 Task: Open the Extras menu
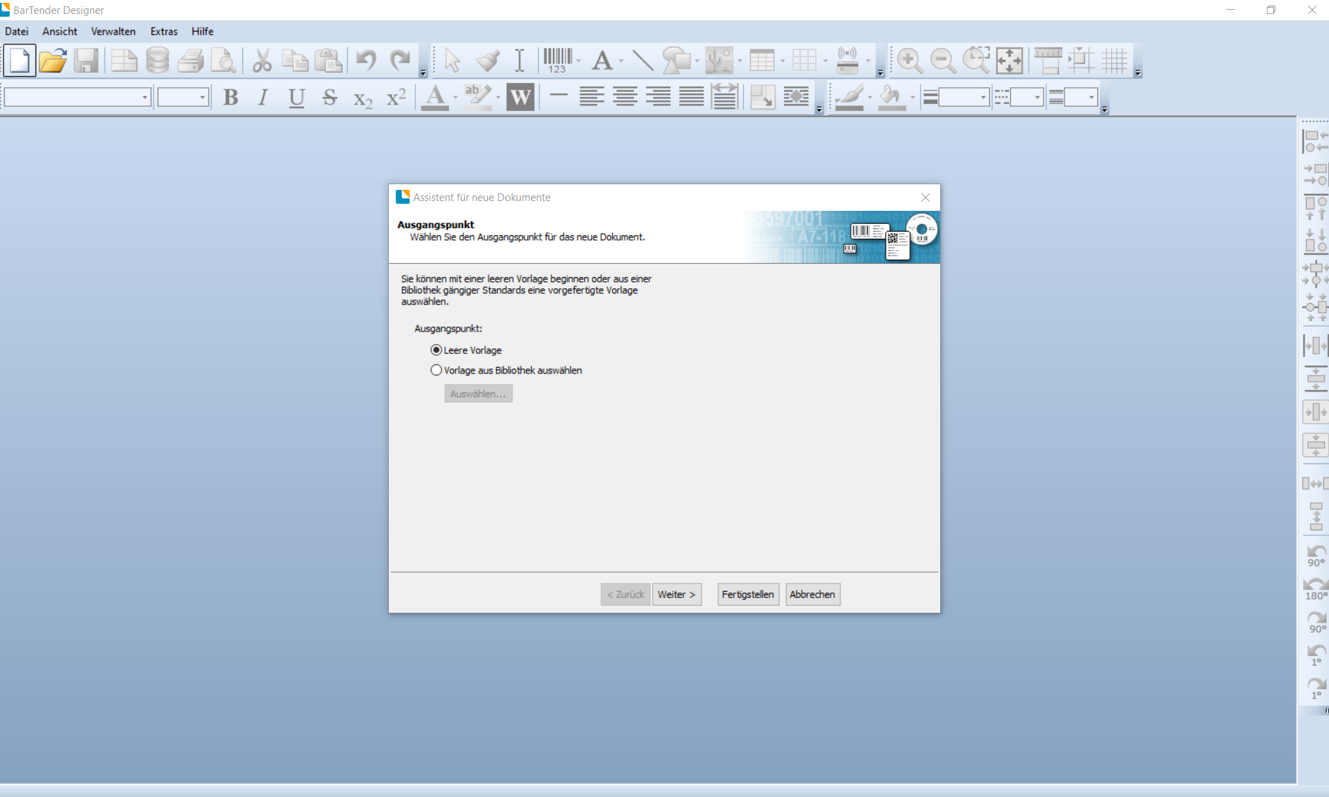(x=163, y=31)
